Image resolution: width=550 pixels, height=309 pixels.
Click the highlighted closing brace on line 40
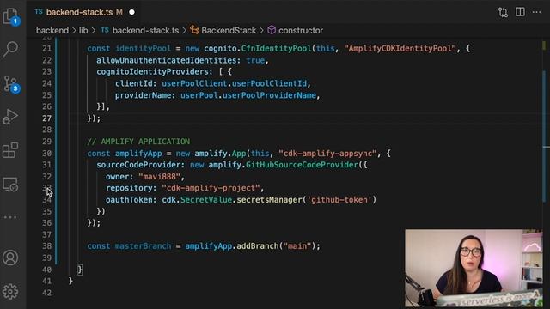pos(80,270)
